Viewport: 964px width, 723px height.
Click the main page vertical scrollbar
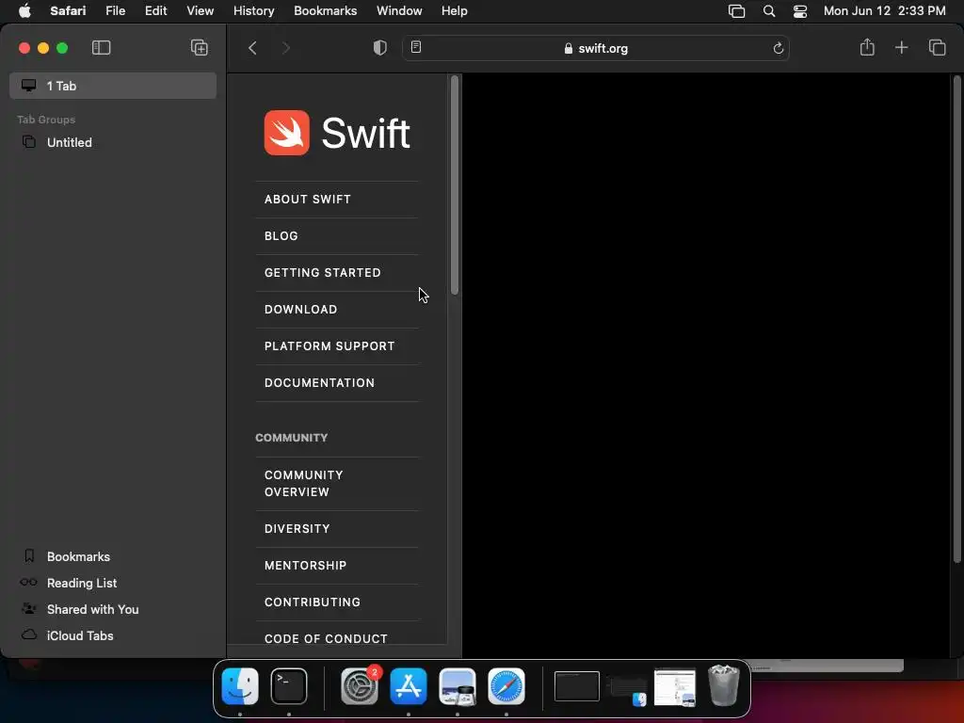tap(956, 318)
